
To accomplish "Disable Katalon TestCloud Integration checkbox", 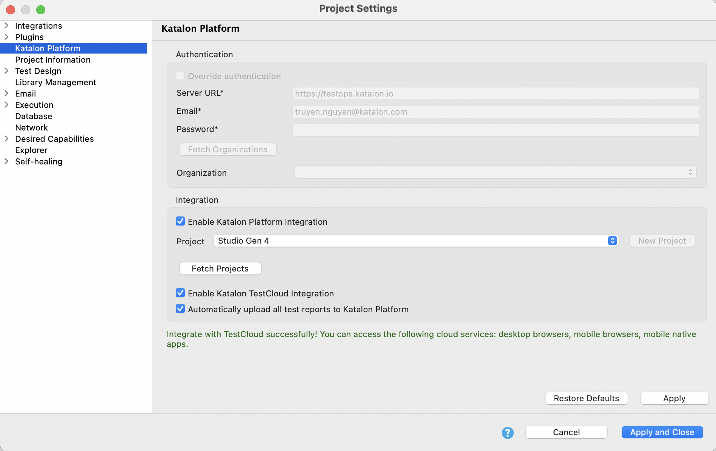I will 180,293.
